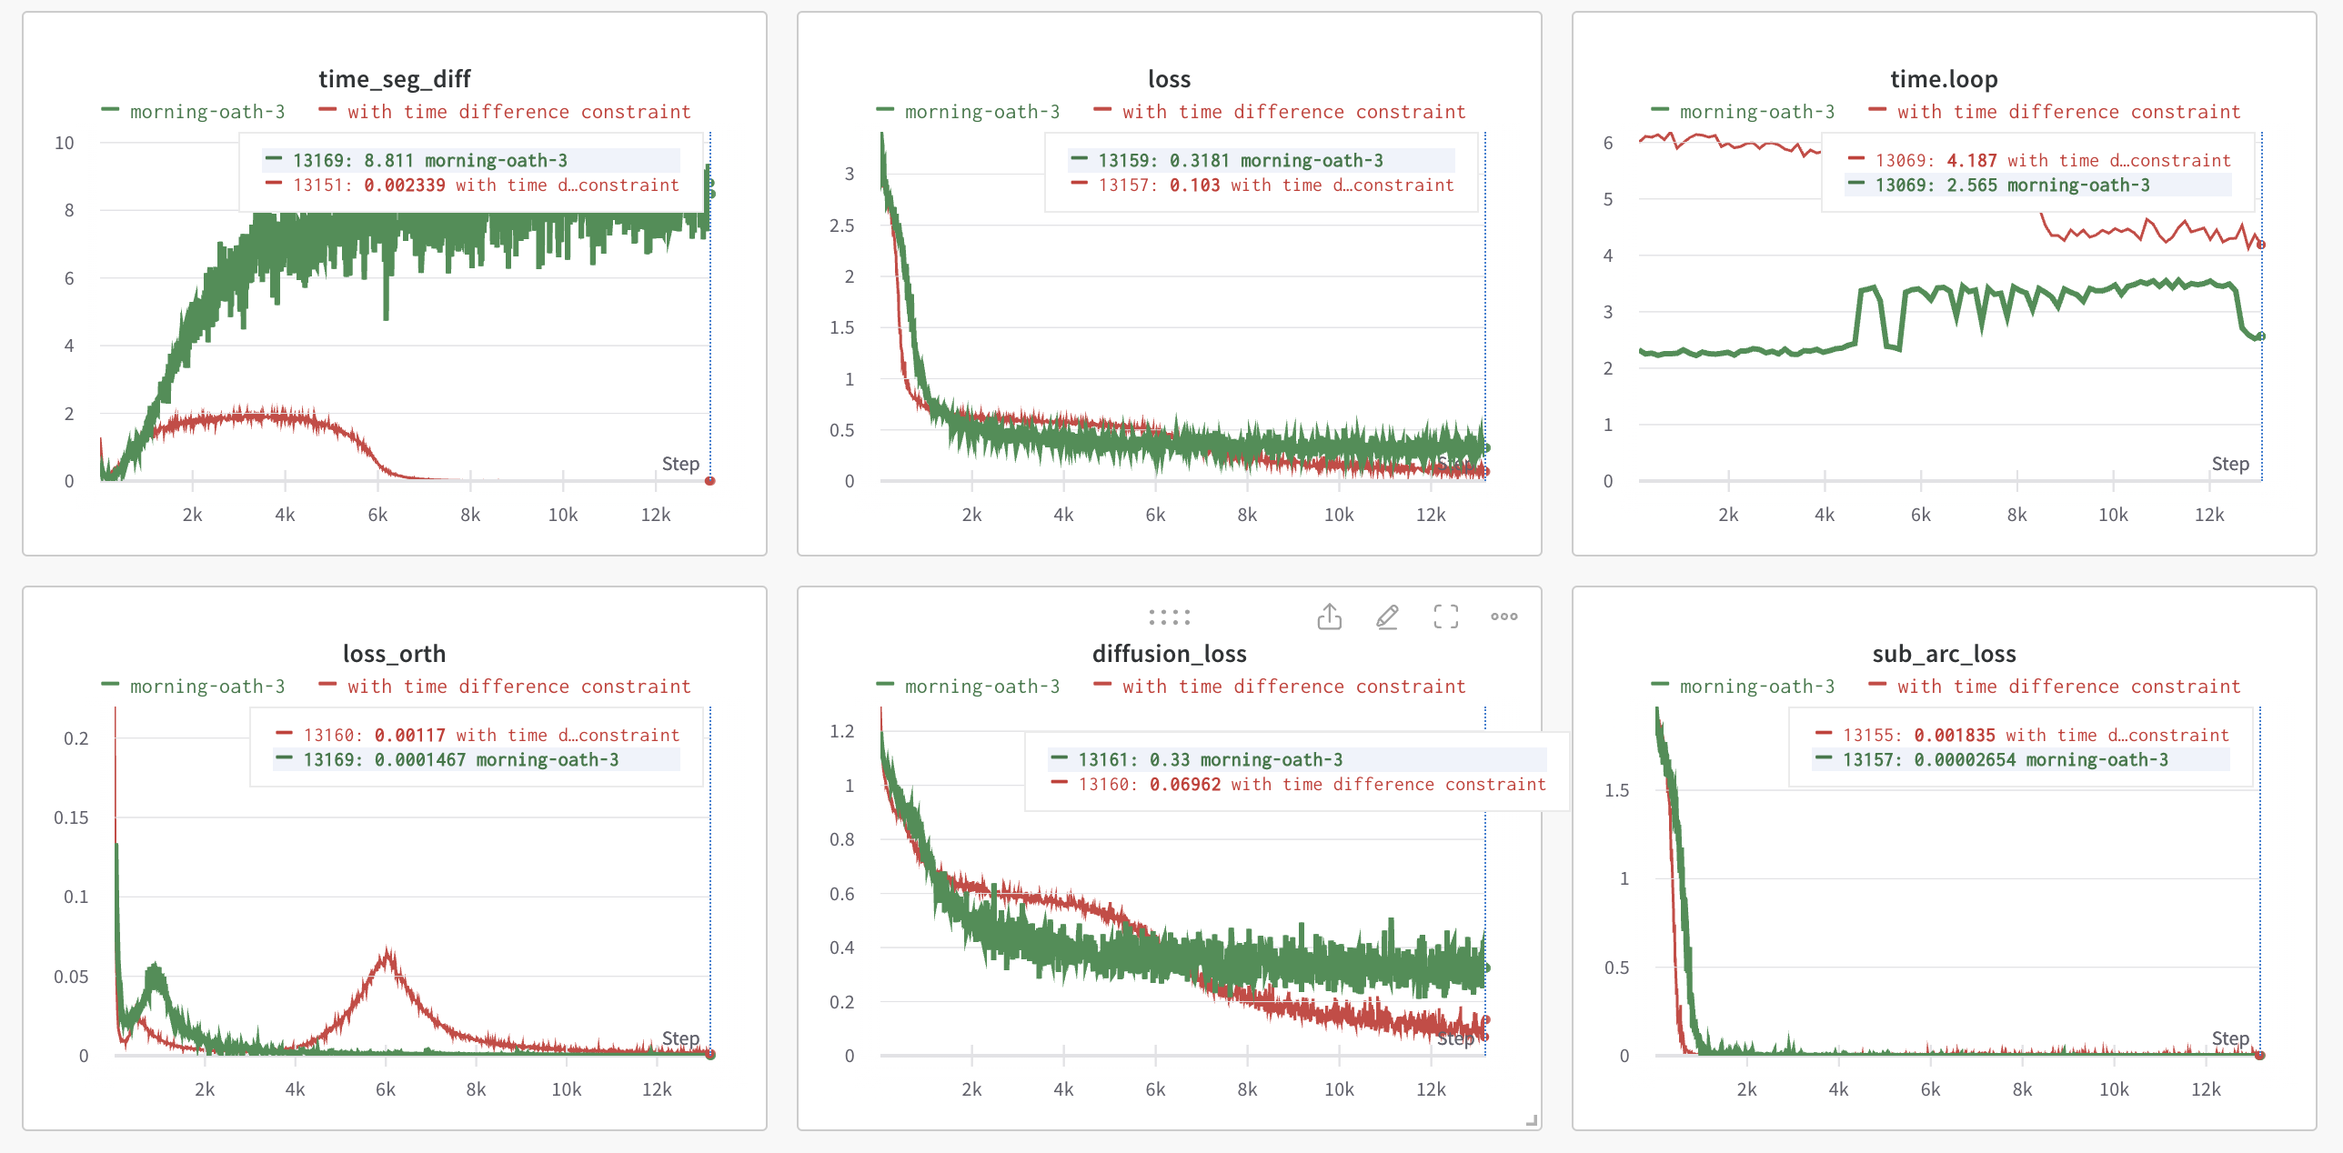Click tooltip value 4.187 in time.loop chart
Viewport: 2343px width, 1153px height.
tap(1972, 161)
